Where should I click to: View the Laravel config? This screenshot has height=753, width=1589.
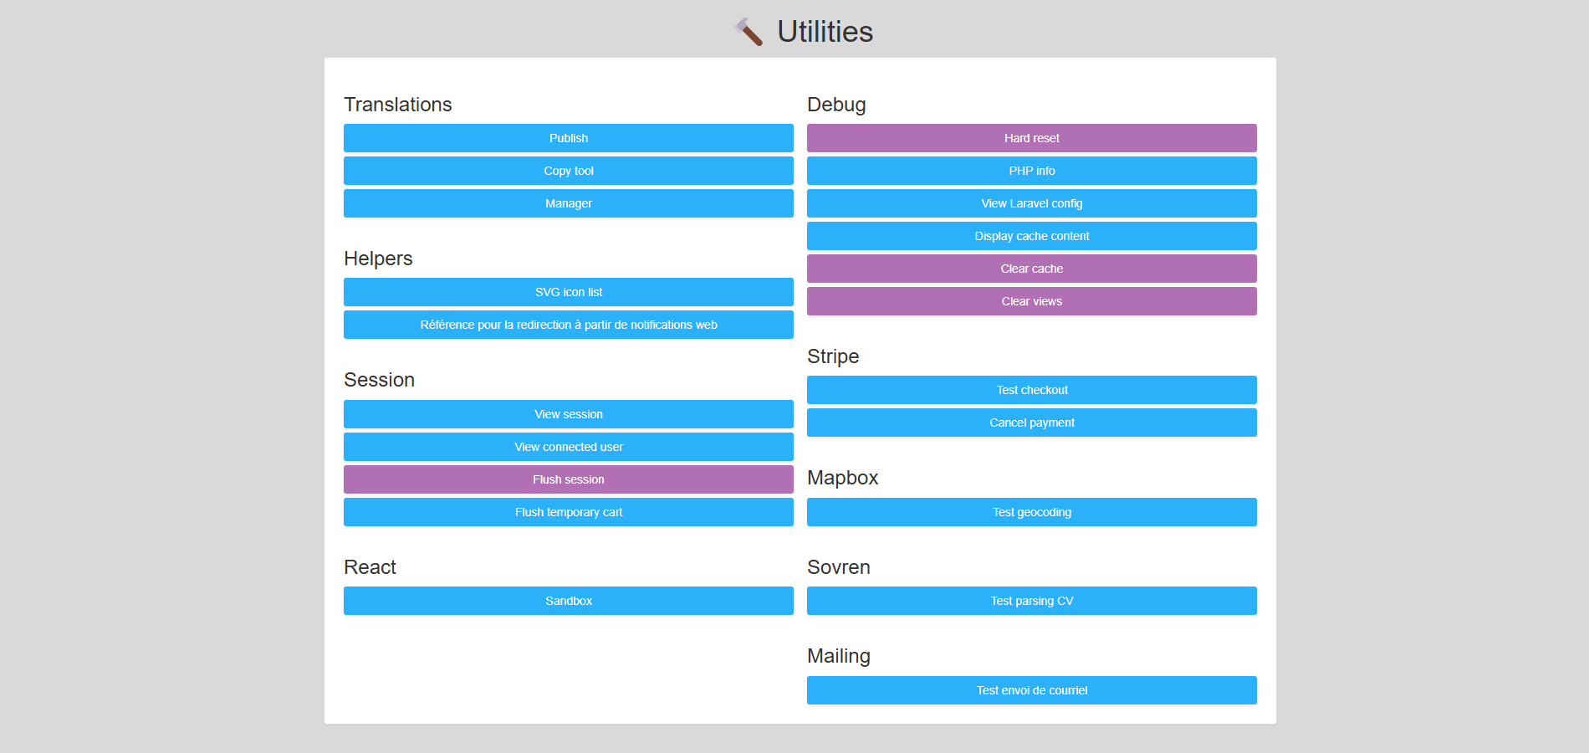coord(1031,203)
